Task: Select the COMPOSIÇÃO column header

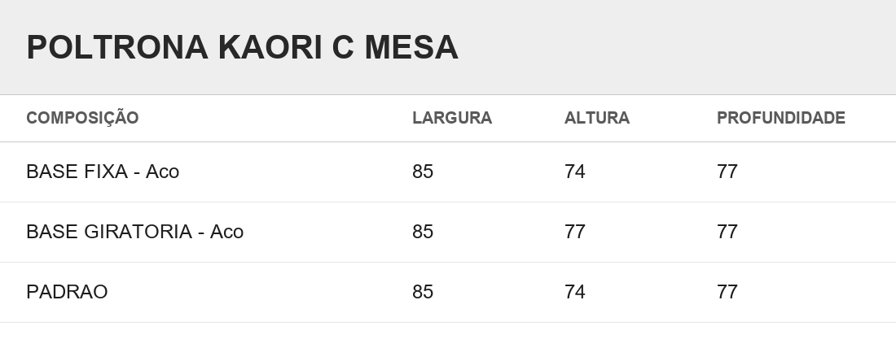Action: (82, 117)
